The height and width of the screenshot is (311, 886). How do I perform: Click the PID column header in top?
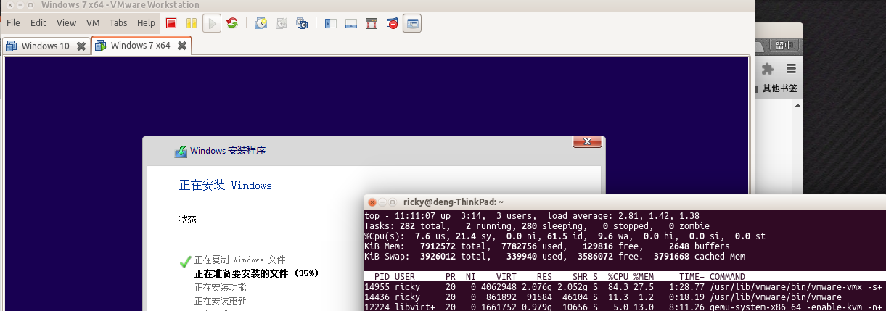click(382, 277)
